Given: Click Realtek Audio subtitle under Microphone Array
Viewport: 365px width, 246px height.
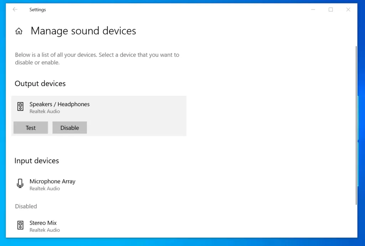Looking at the screenshot, I should pos(45,189).
